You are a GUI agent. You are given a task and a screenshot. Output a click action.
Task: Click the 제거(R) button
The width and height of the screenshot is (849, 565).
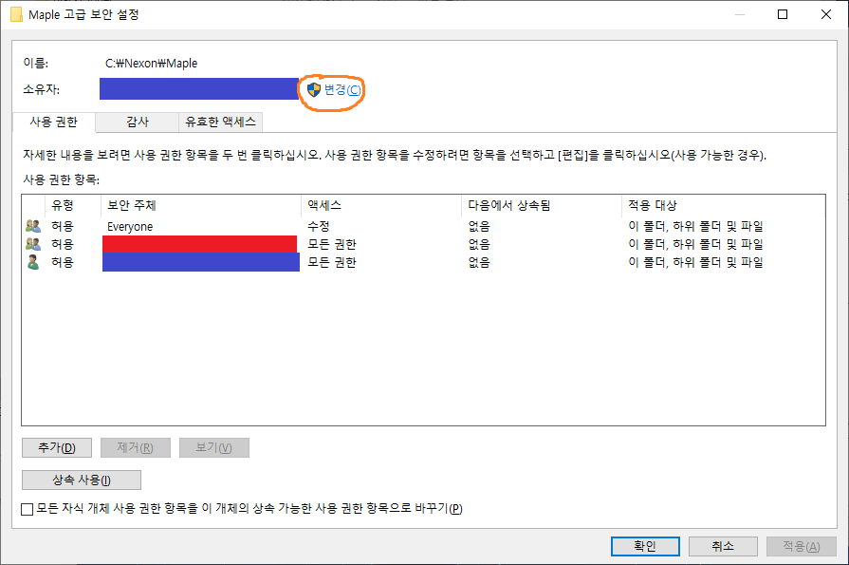click(x=136, y=448)
